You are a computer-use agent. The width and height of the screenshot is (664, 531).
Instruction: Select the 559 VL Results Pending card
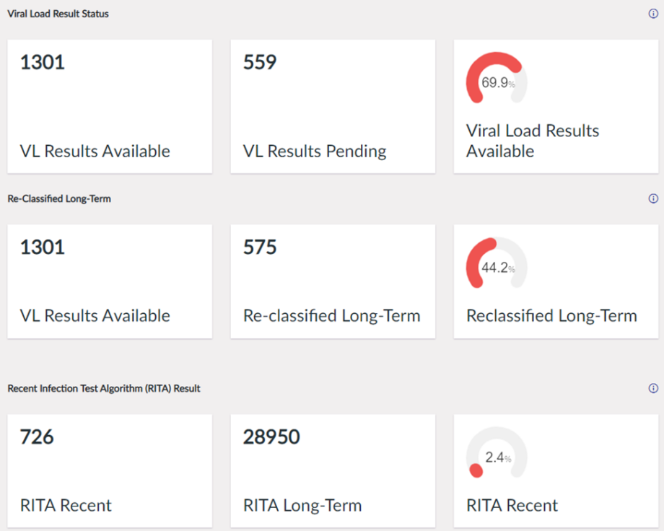333,106
